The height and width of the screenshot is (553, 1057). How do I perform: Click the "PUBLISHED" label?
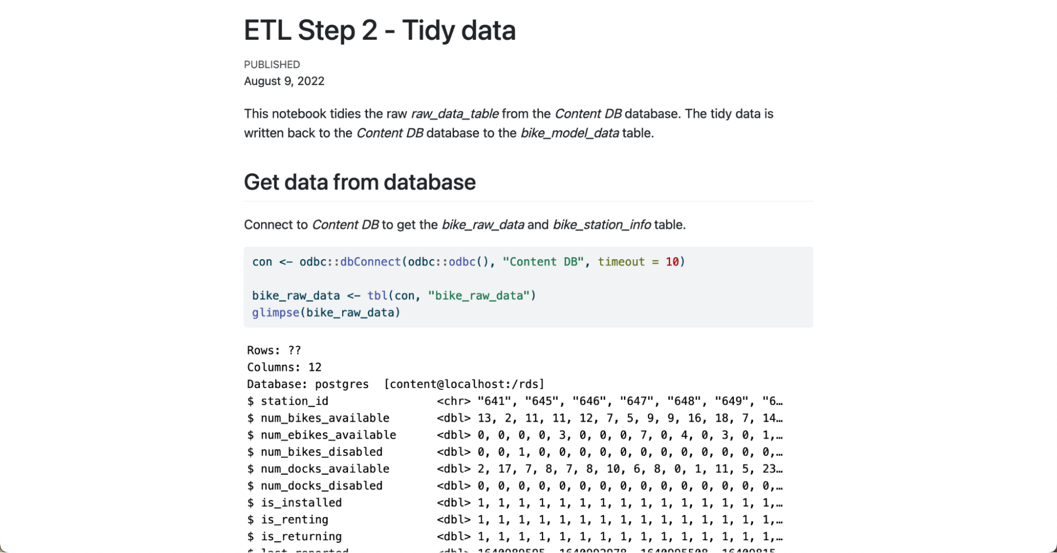[x=272, y=65]
